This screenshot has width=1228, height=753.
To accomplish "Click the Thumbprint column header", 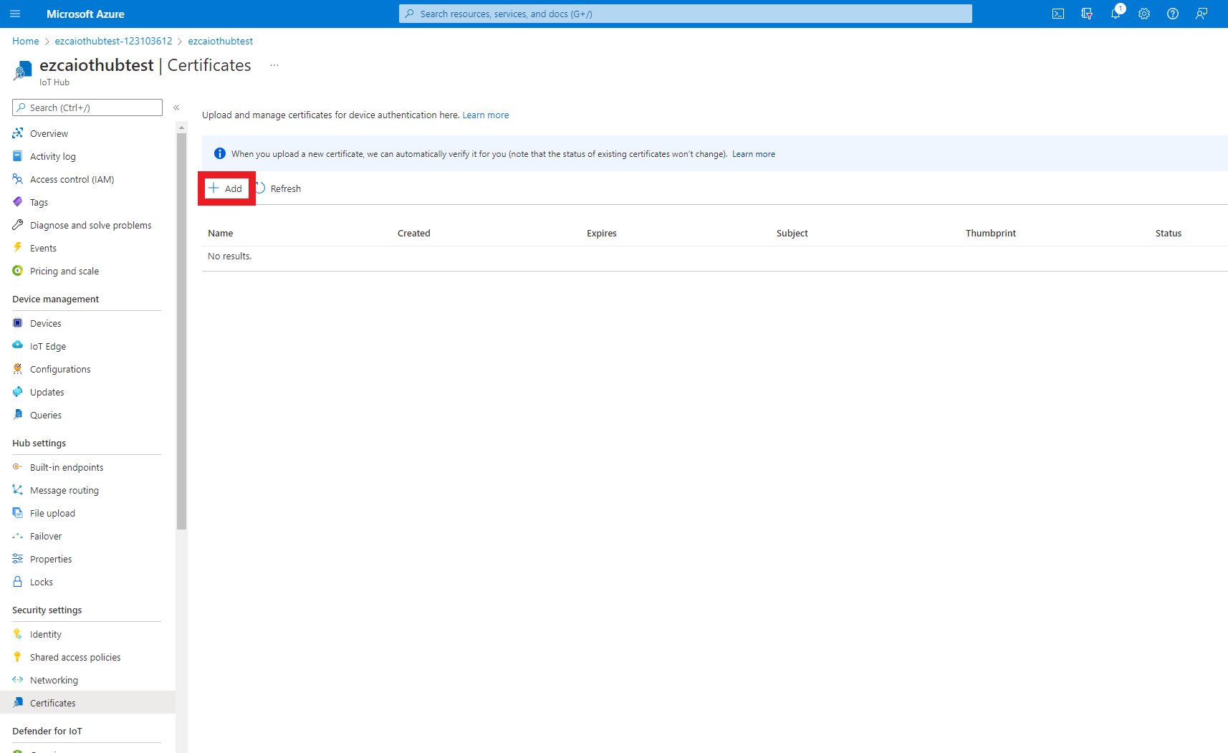I will [x=991, y=233].
